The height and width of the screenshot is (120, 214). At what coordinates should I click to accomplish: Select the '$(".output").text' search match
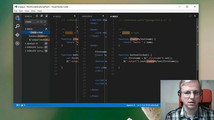(36, 40)
